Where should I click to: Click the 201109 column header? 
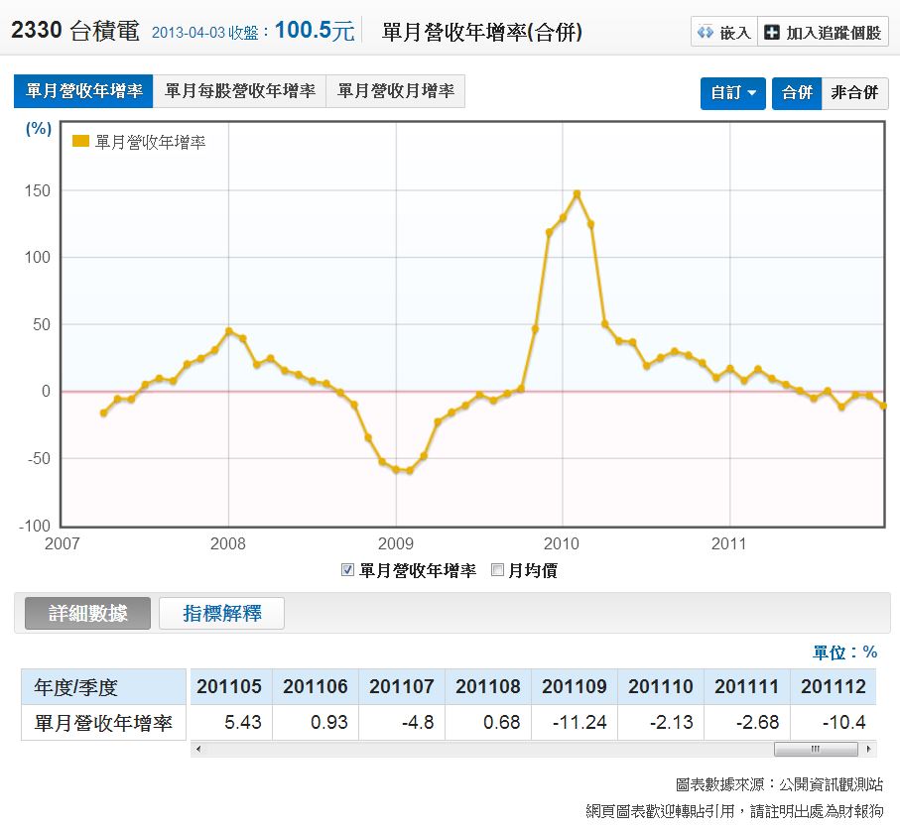pos(574,686)
